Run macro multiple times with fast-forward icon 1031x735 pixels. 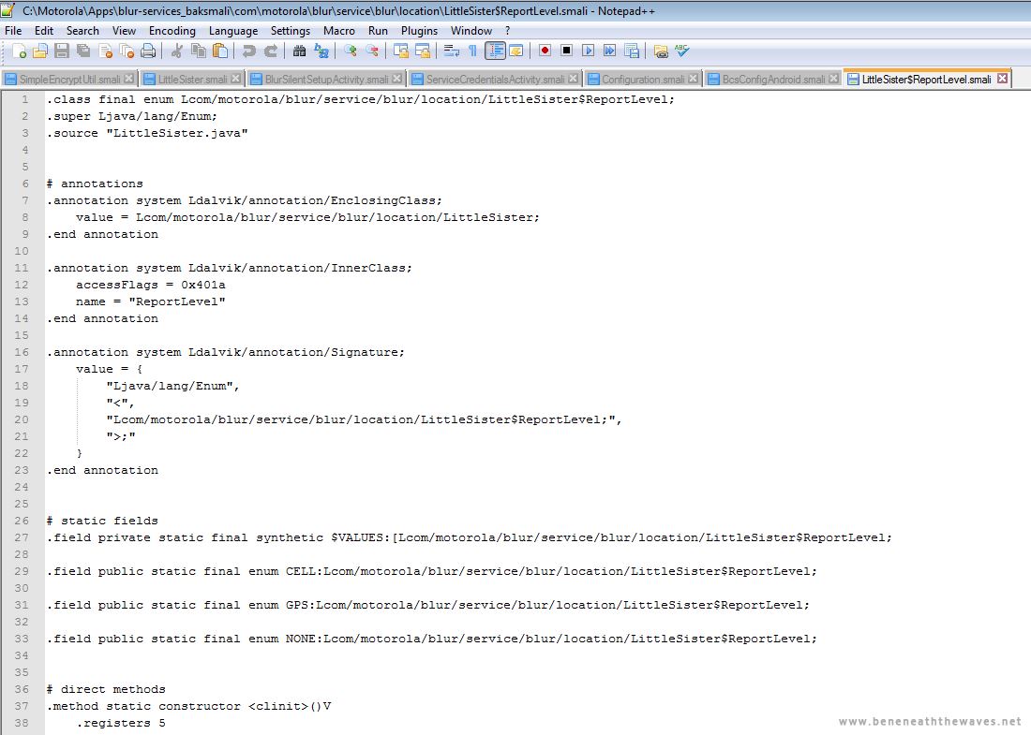pyautogui.click(x=609, y=51)
